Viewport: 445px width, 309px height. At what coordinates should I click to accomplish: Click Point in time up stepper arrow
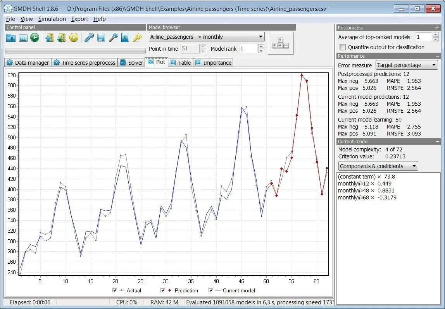tap(203, 46)
